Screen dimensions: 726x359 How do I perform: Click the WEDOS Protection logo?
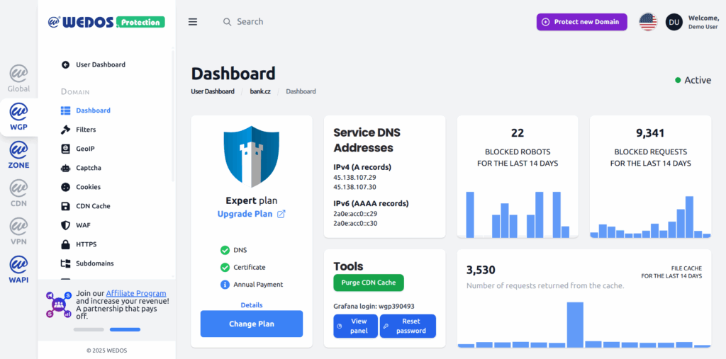106,22
